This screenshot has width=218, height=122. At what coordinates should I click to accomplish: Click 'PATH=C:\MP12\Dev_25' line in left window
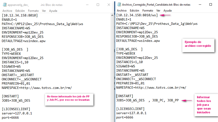tap(43, 24)
